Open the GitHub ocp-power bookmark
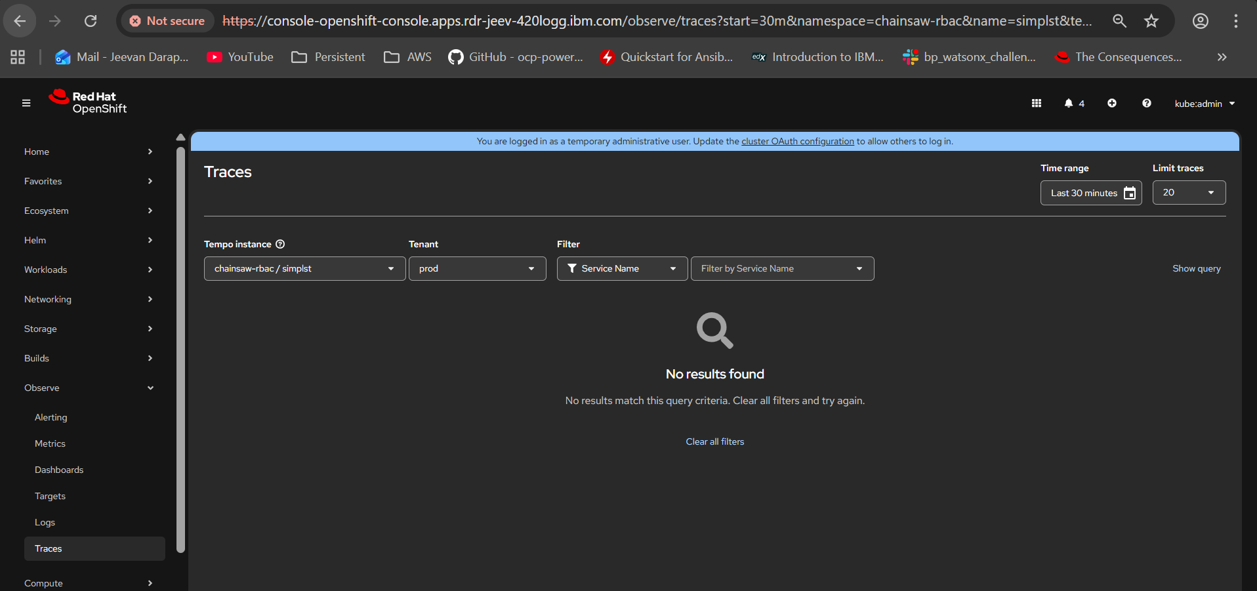 tap(516, 57)
